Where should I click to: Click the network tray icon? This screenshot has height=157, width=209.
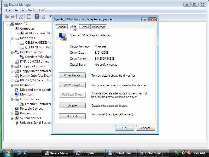click(184, 153)
